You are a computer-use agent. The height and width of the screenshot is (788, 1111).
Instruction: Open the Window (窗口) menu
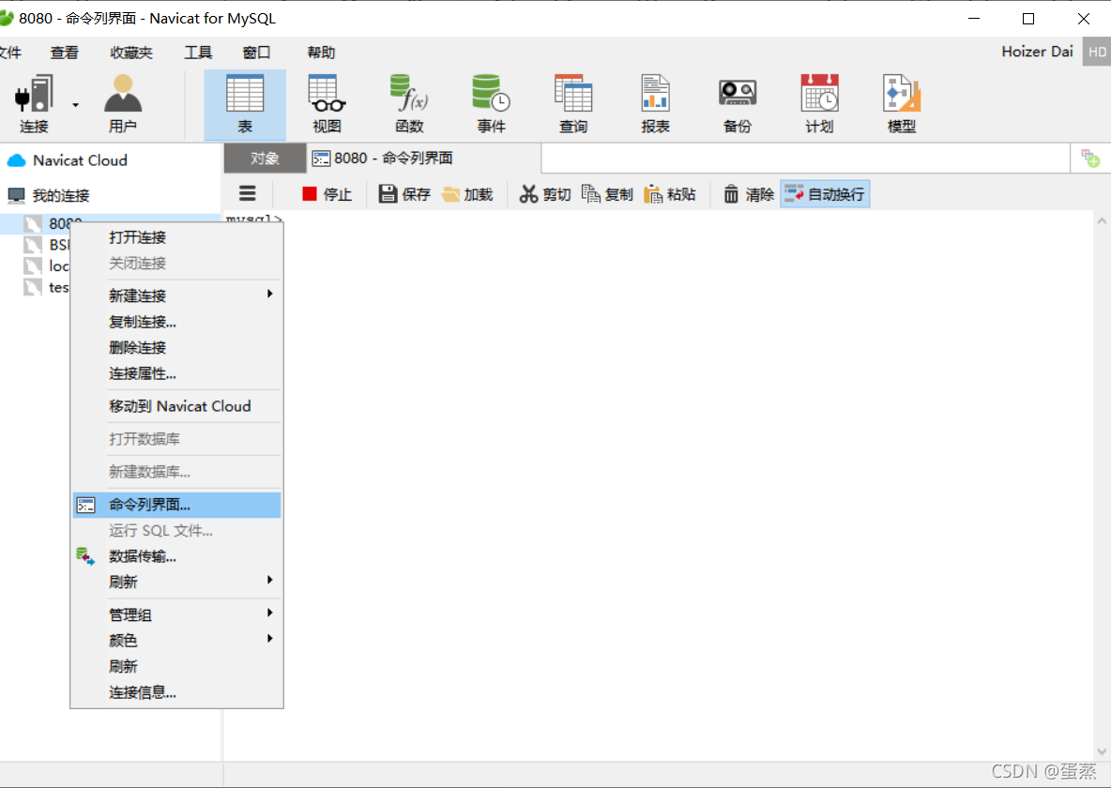tap(256, 53)
